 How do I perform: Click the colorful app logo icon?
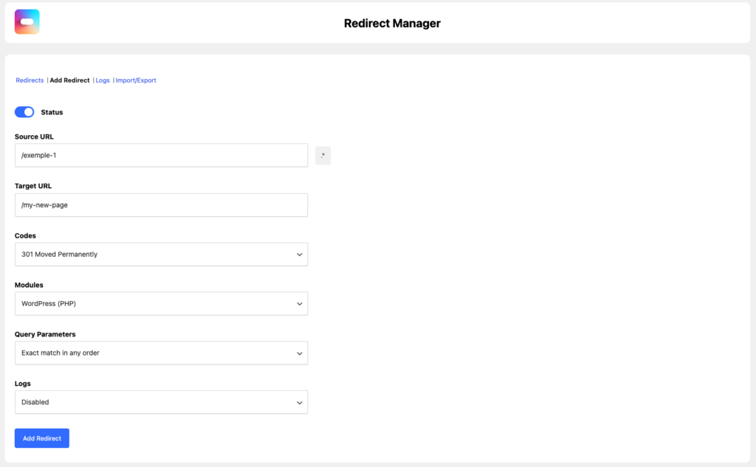point(27,22)
